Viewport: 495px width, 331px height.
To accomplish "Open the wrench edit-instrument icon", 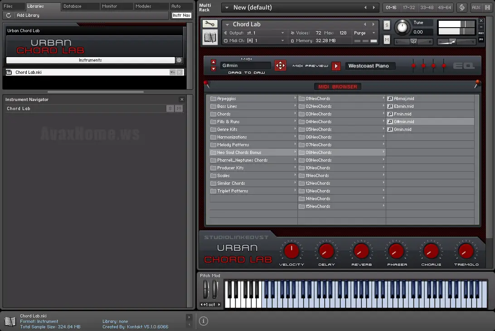I will 209,24.
